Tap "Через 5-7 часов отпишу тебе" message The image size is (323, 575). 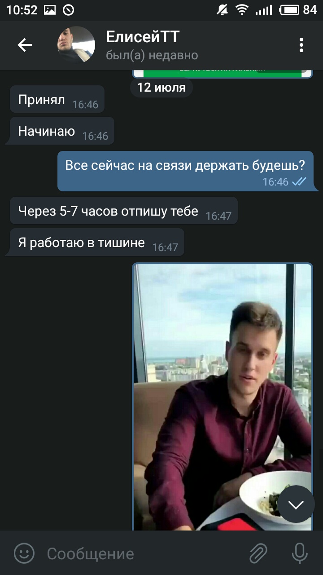[124, 211]
